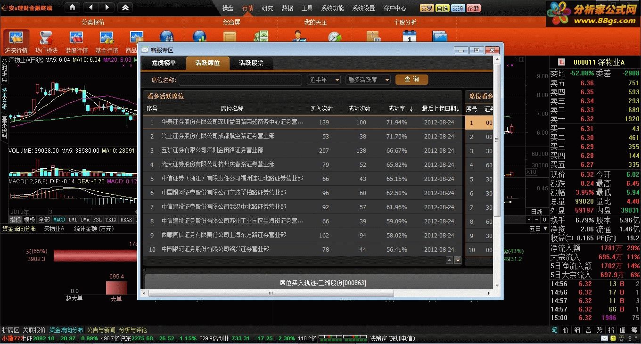Toggle the 交易 trade button
Image resolution: width=641 pixels, height=344 pixels.
pos(427,8)
